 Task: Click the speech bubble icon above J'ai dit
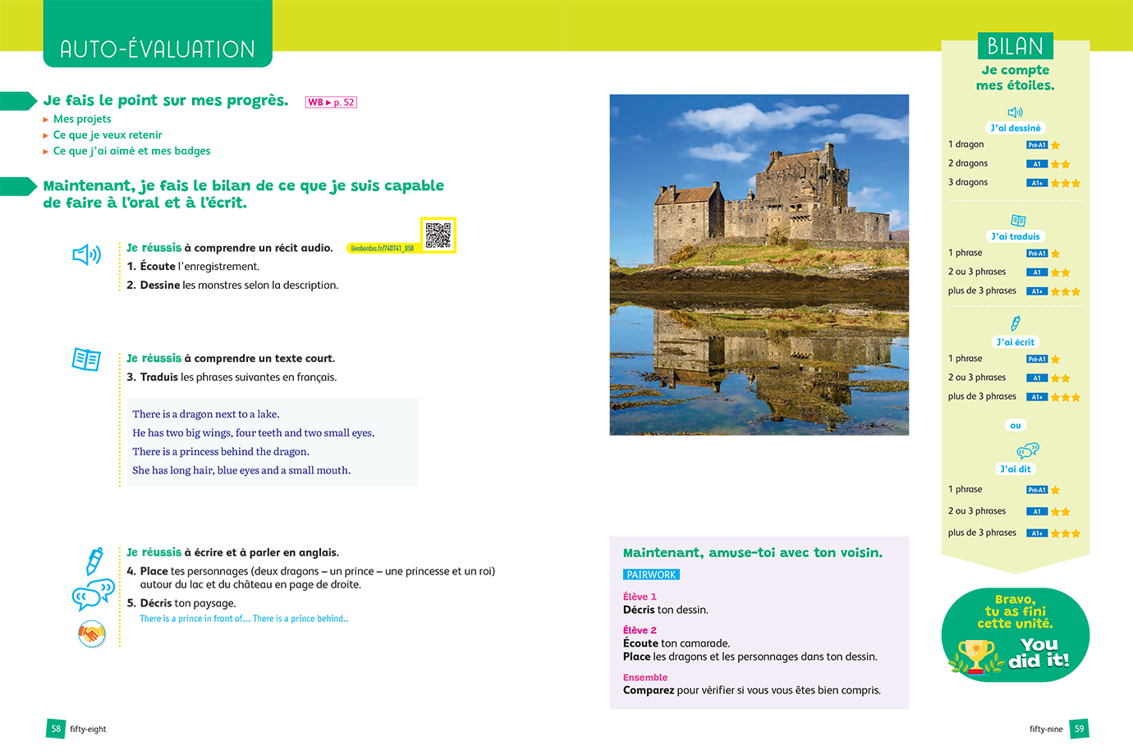pos(1028,451)
